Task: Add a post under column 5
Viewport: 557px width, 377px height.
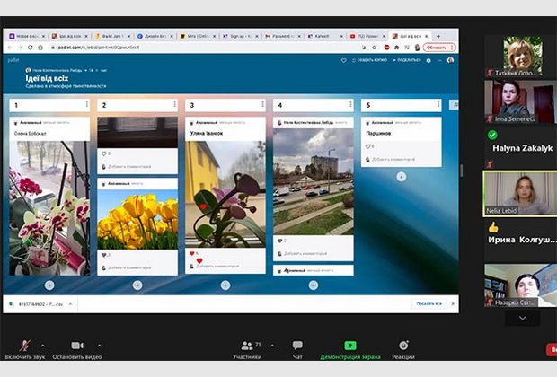Action: click(401, 176)
